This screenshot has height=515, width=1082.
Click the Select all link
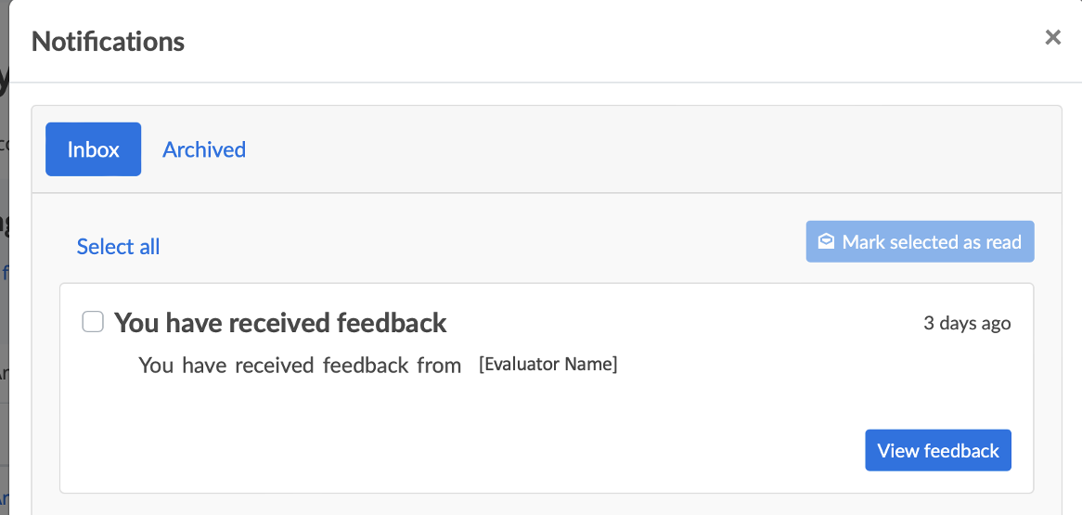(119, 247)
